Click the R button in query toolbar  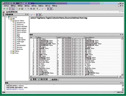tap(40, 15)
